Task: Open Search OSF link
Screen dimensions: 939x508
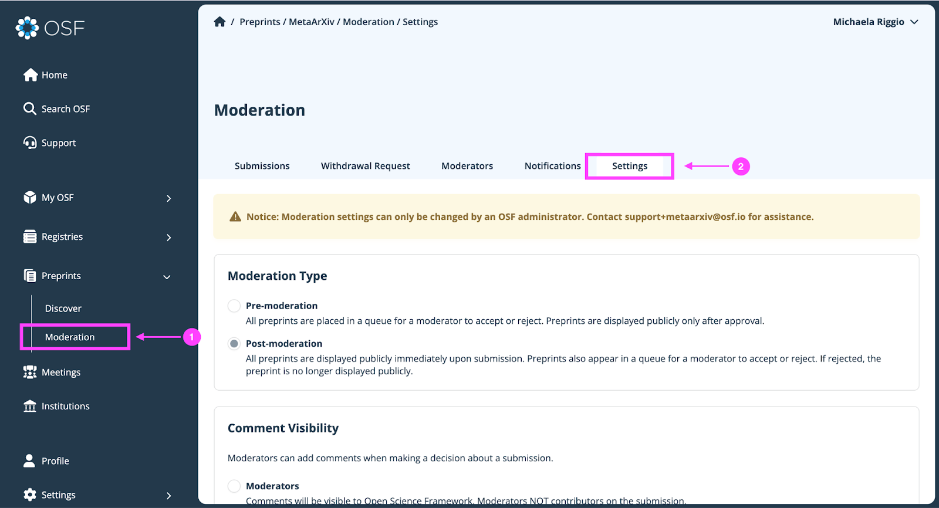Action: [66, 109]
